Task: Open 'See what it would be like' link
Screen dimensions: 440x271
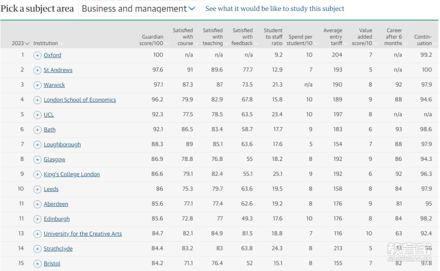Action: click(275, 9)
